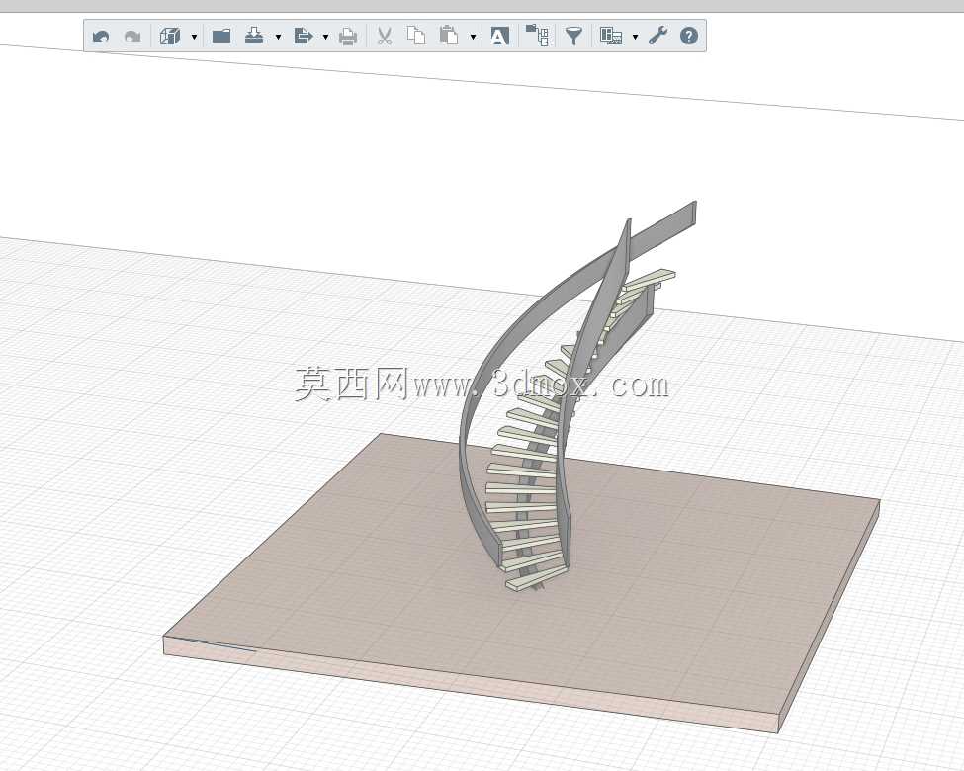This screenshot has width=964, height=771.
Task: Click the Redo arrow icon
Action: coord(132,37)
